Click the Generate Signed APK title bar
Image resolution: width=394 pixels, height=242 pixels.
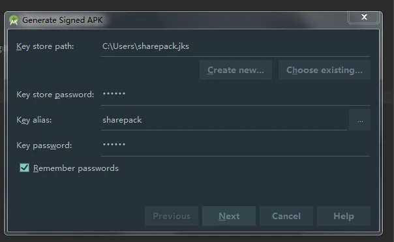[x=176, y=20]
